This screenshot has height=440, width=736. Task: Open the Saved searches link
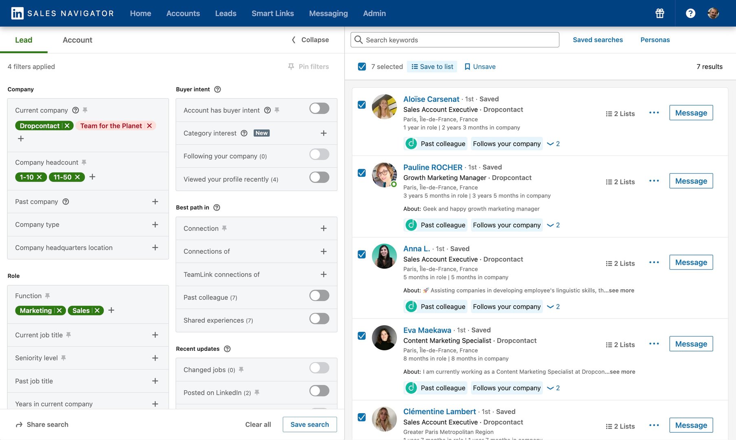pyautogui.click(x=598, y=40)
